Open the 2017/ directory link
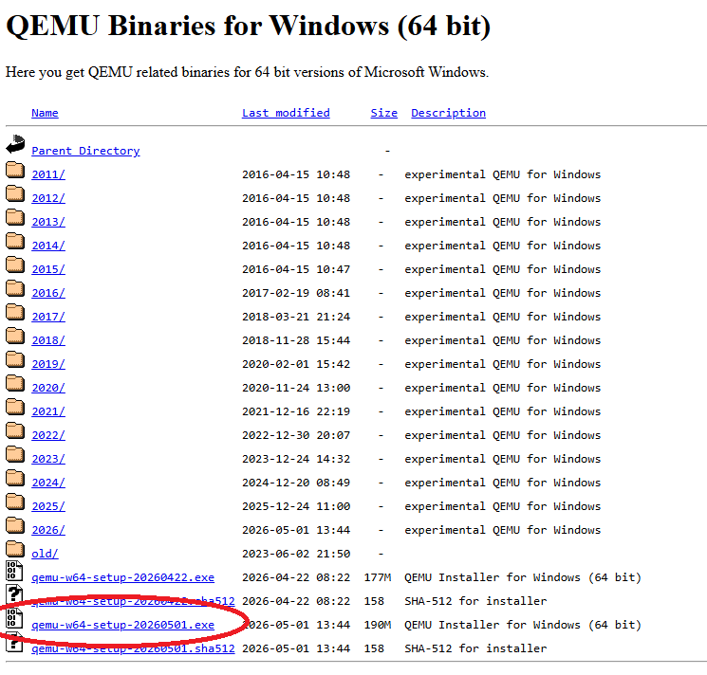The height and width of the screenshot is (675, 707). [x=48, y=317]
